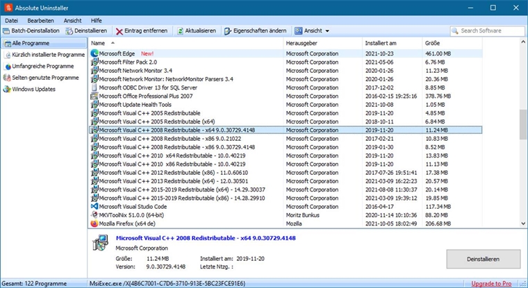
Task: Select Visual C++ 2015-2019 Redistributable (x86) 14.28.29910
Action: click(286, 198)
